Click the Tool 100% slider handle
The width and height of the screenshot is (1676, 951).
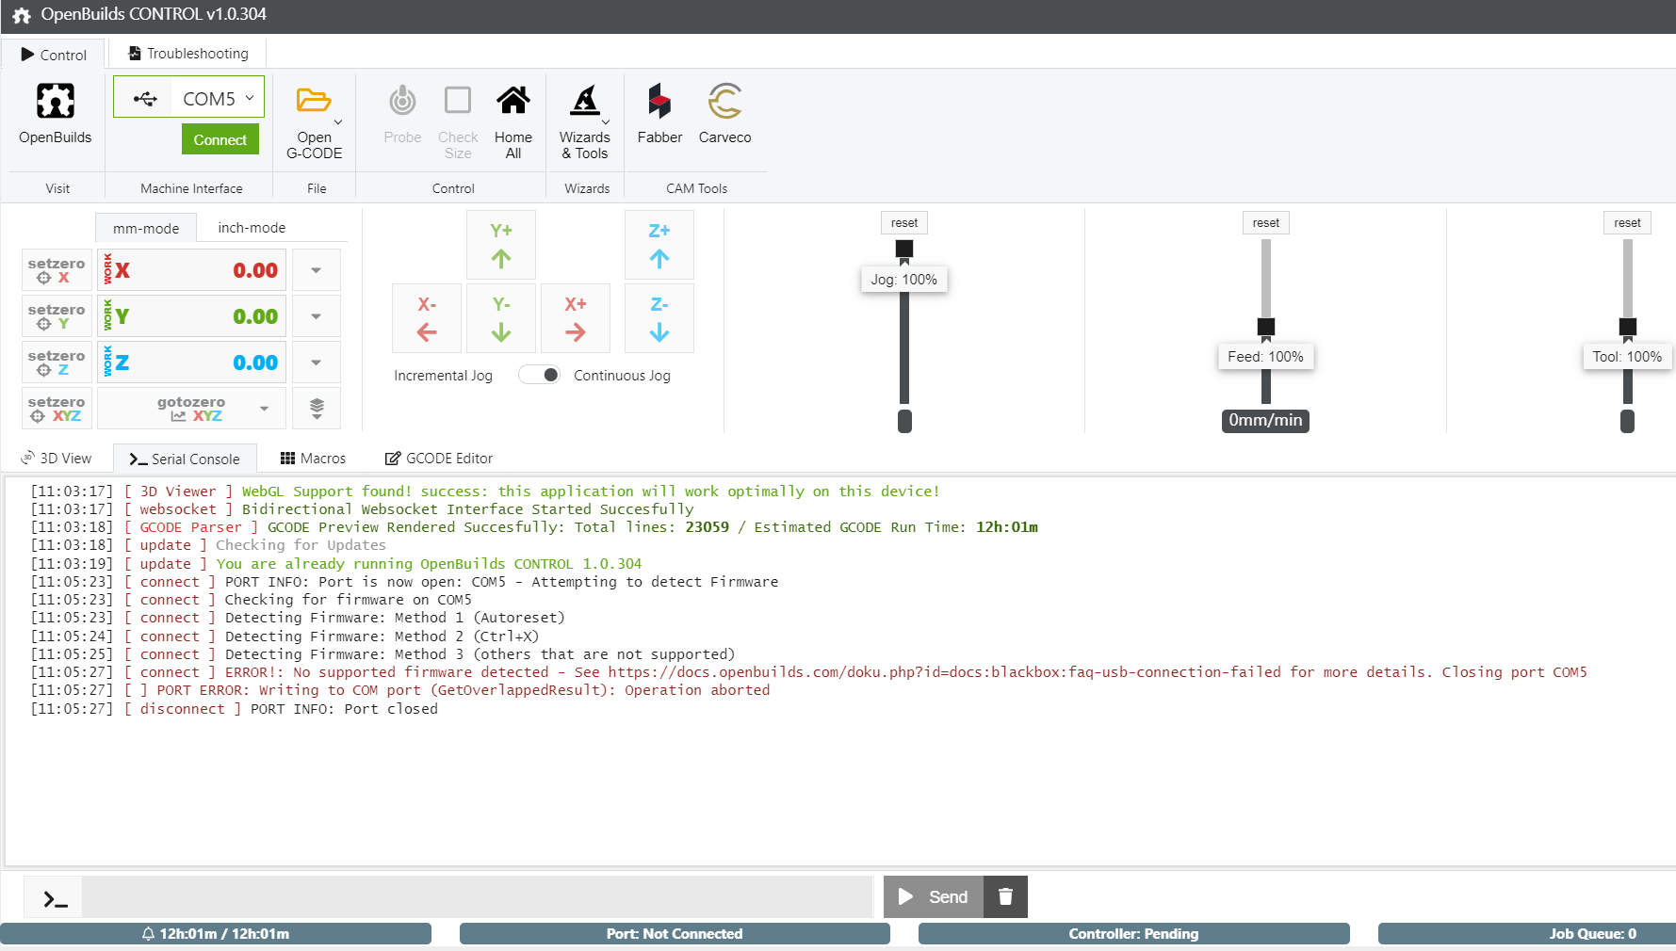pos(1628,327)
